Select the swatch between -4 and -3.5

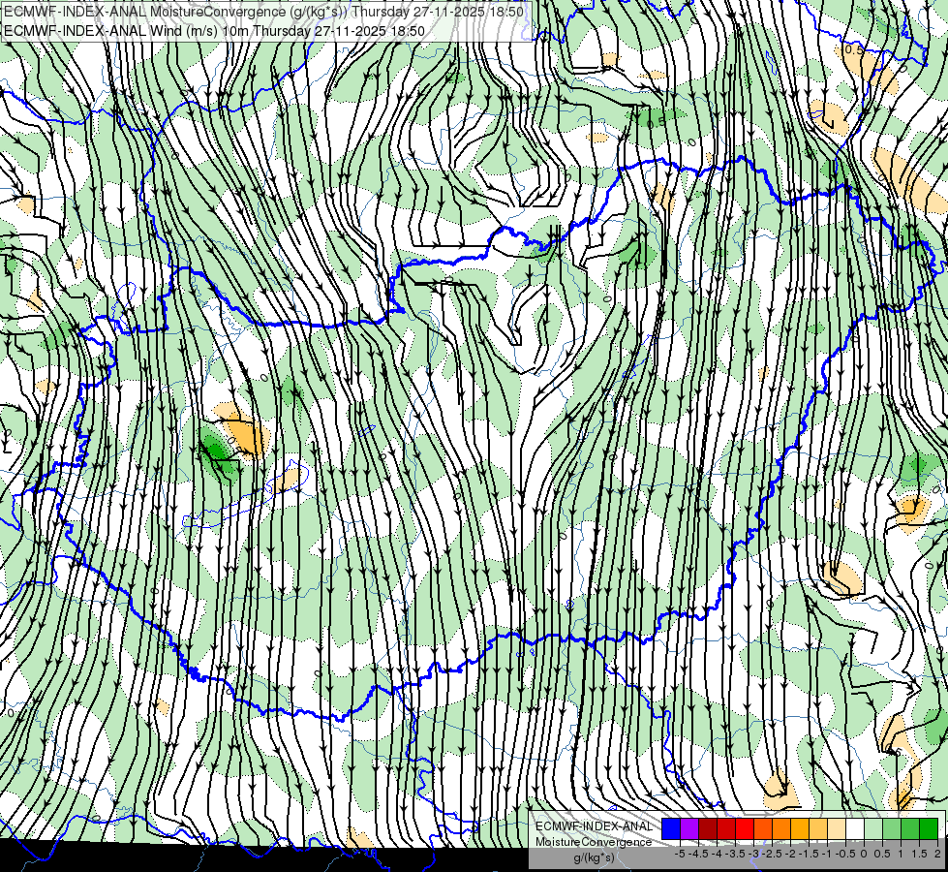coord(726,829)
